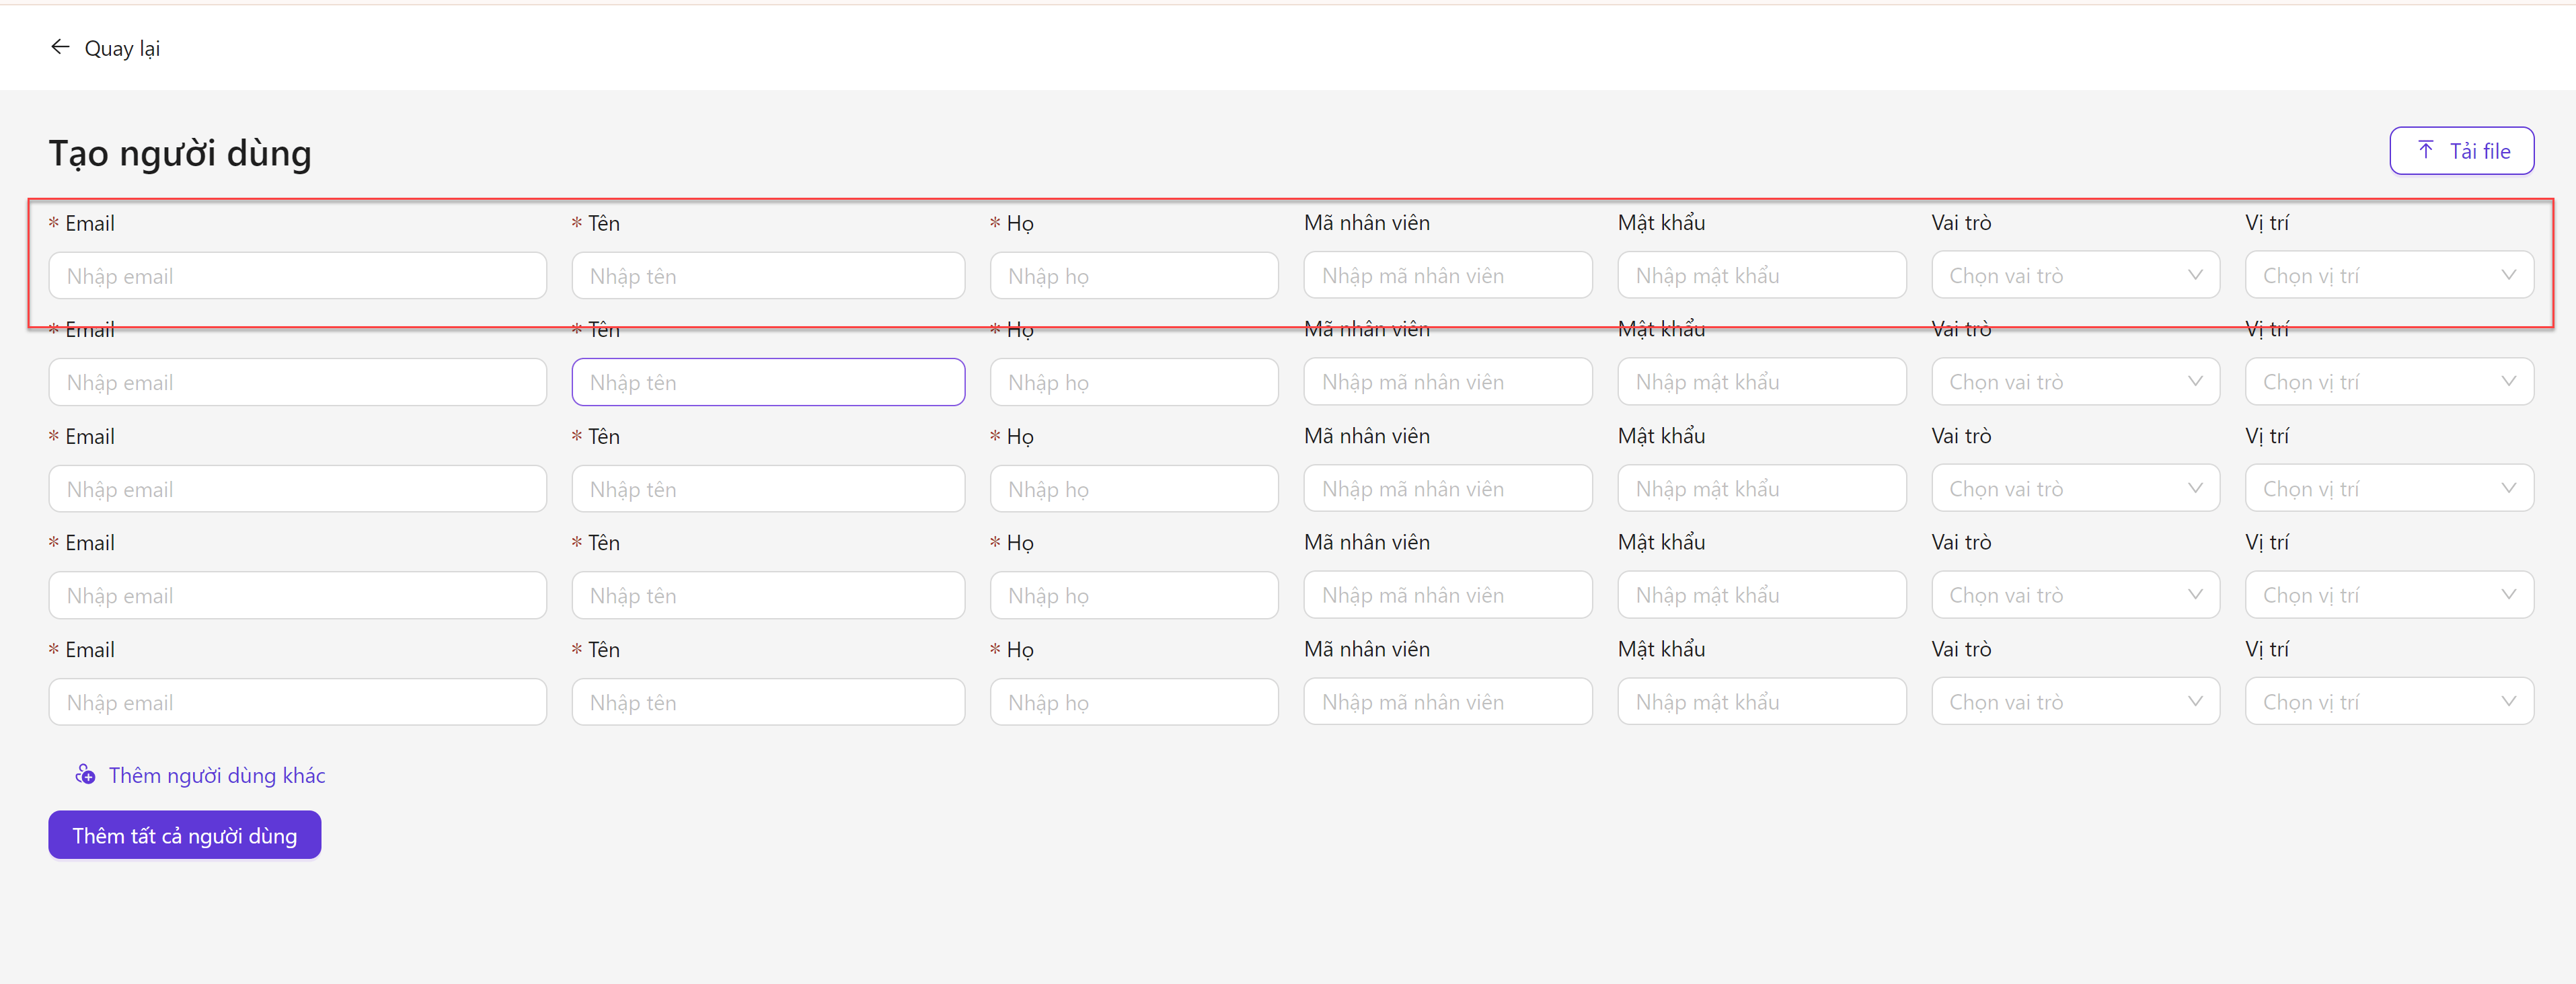Viewport: 2576px width, 984px height.
Task: Focus the third row Nhập họ field
Action: [1134, 488]
